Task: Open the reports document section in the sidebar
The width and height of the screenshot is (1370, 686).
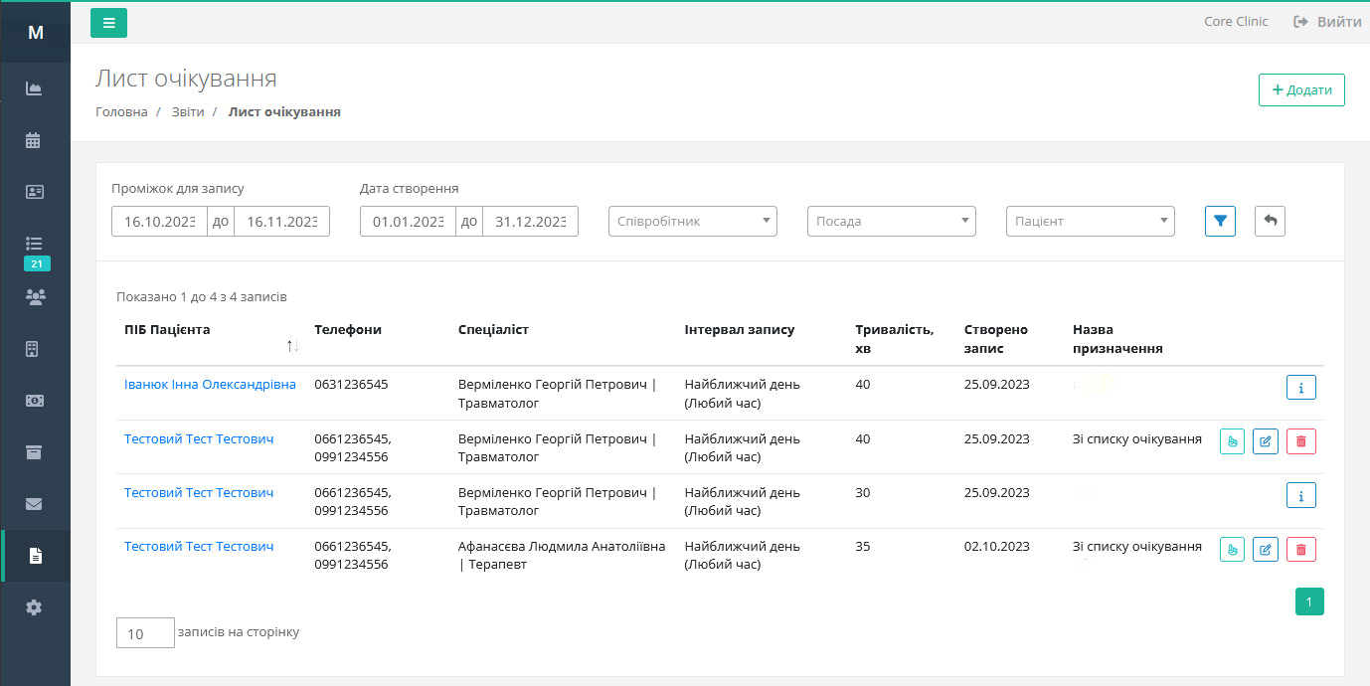Action: pyautogui.click(x=35, y=556)
